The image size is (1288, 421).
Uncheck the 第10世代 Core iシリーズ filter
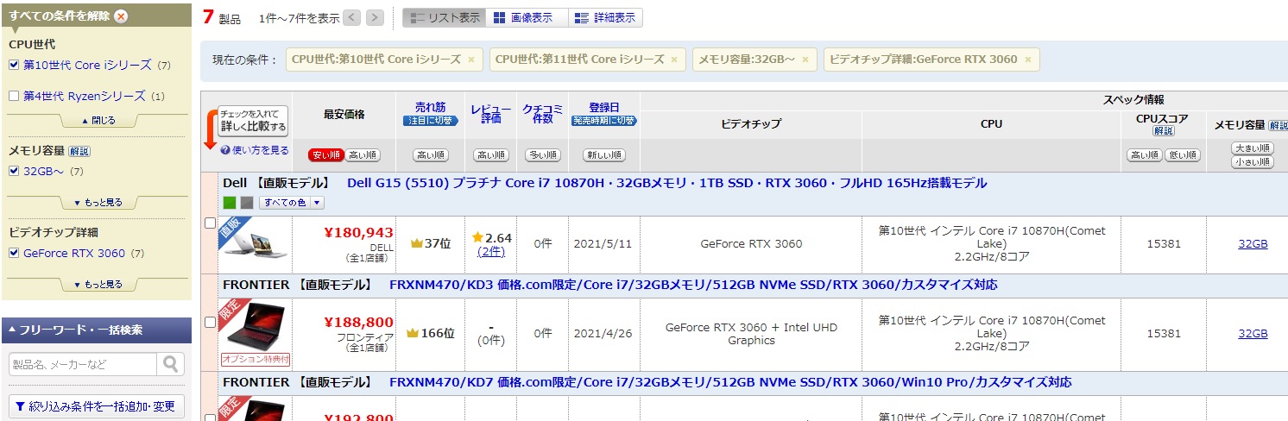point(14,65)
